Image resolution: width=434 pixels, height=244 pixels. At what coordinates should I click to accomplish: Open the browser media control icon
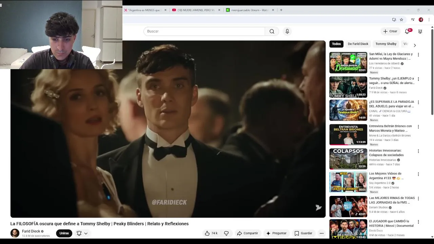pyautogui.click(x=413, y=20)
